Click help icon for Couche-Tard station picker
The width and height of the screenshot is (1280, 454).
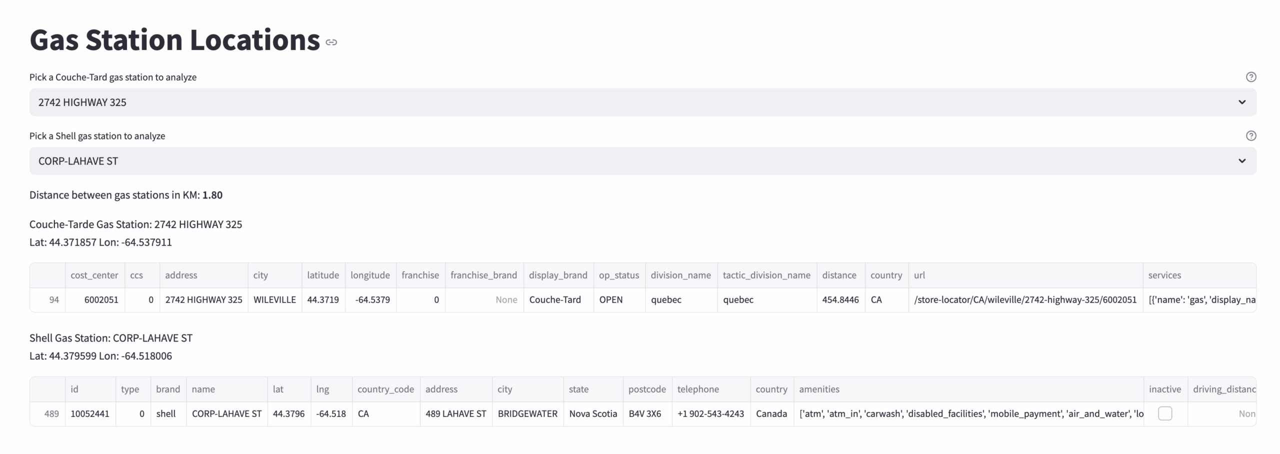click(1250, 77)
